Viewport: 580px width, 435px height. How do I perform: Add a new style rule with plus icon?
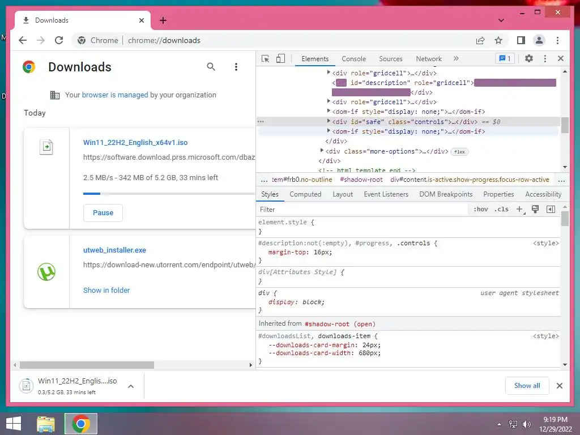[520, 210]
